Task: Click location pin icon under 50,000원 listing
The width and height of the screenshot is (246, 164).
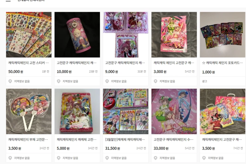Action: pyautogui.click(x=10, y=81)
